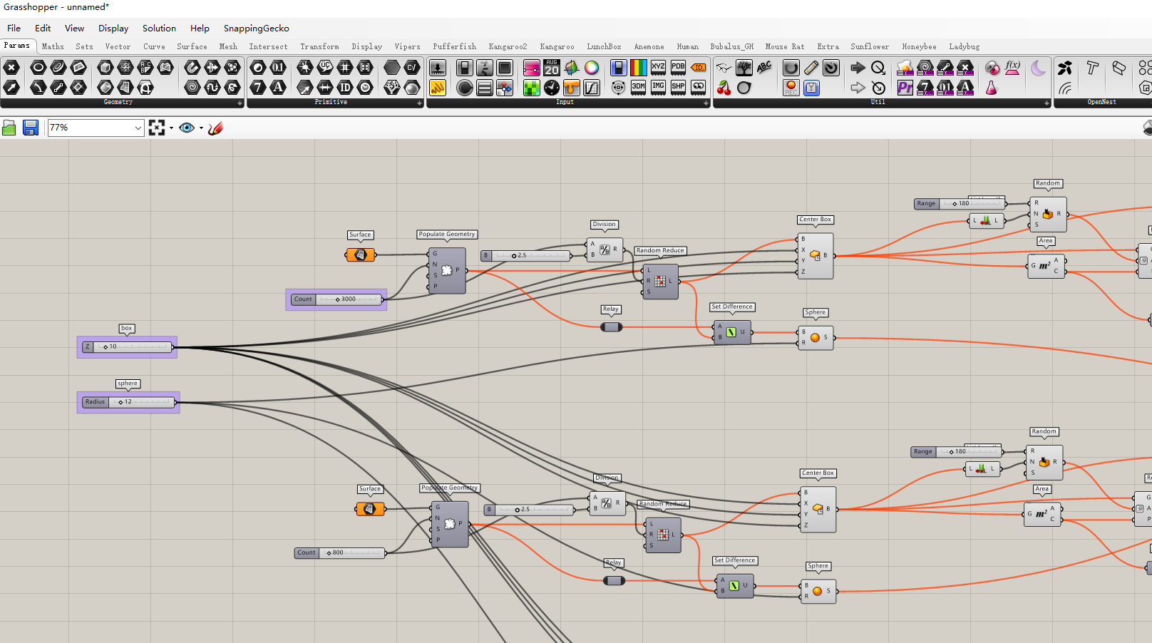Select the Import XYZ icon
Screen dimensions: 1152x643
point(659,68)
